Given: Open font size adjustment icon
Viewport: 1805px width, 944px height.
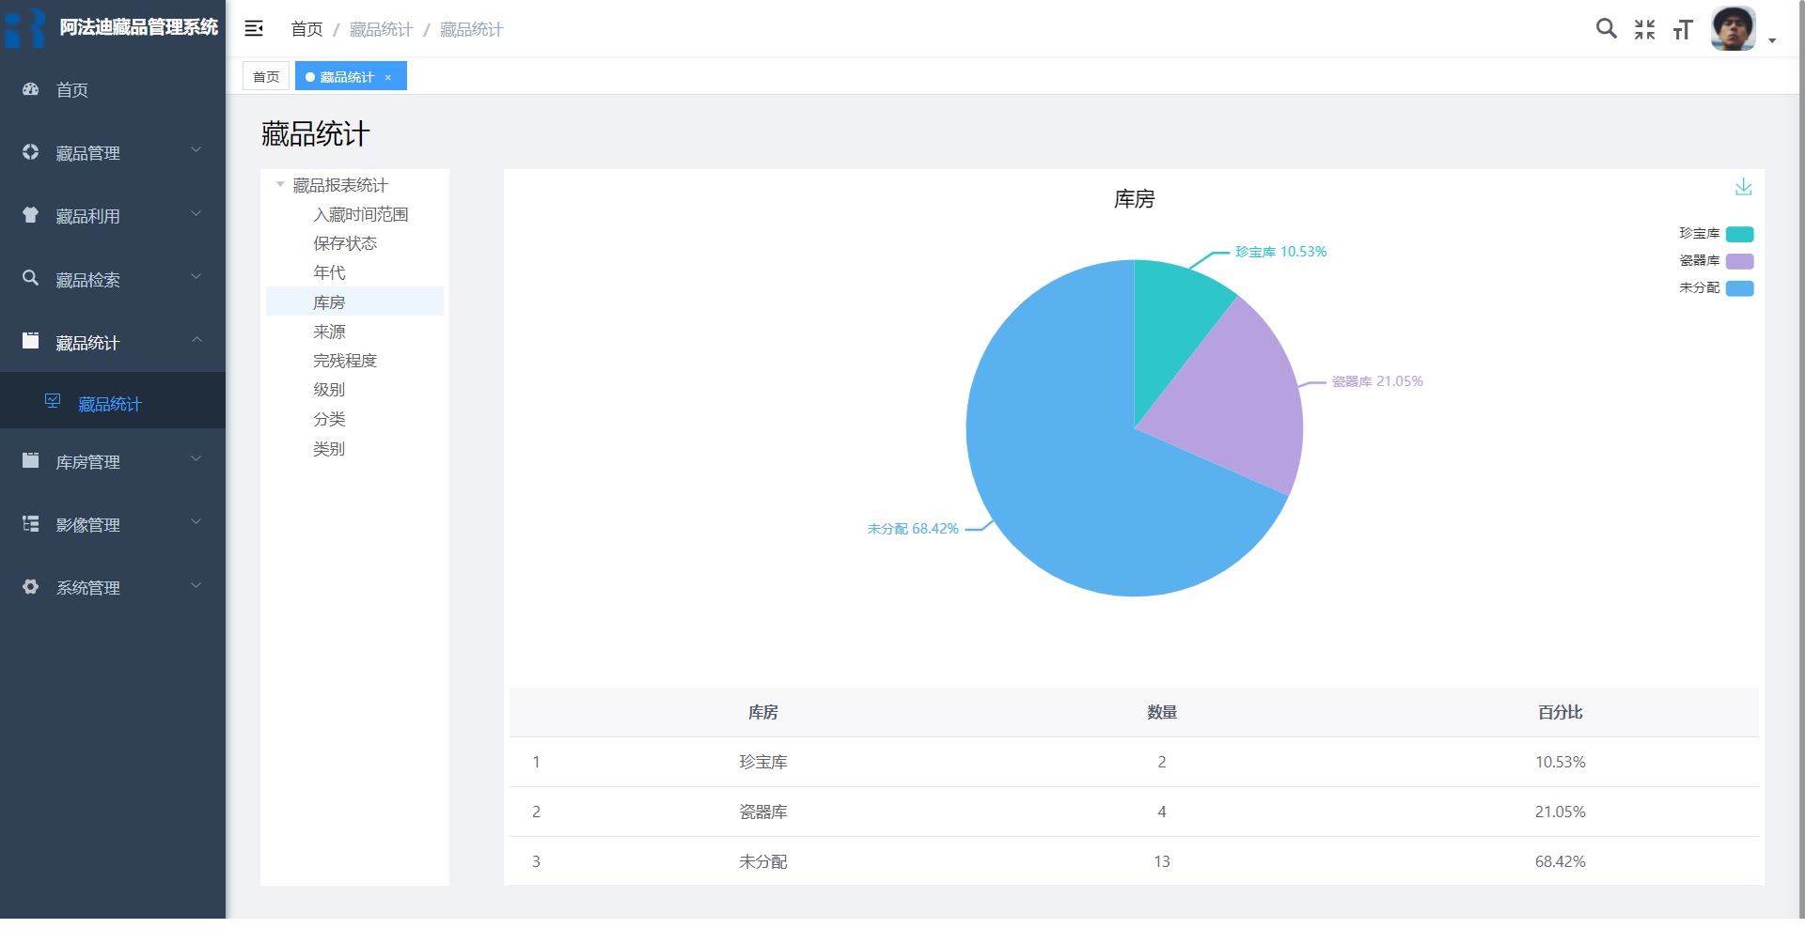Looking at the screenshot, I should [1683, 30].
